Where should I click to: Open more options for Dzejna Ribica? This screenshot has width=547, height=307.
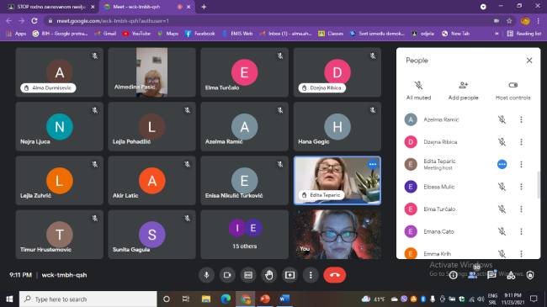[521, 142]
